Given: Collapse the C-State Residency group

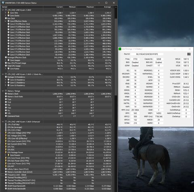Looking at the screenshot, I should click(3, 74).
